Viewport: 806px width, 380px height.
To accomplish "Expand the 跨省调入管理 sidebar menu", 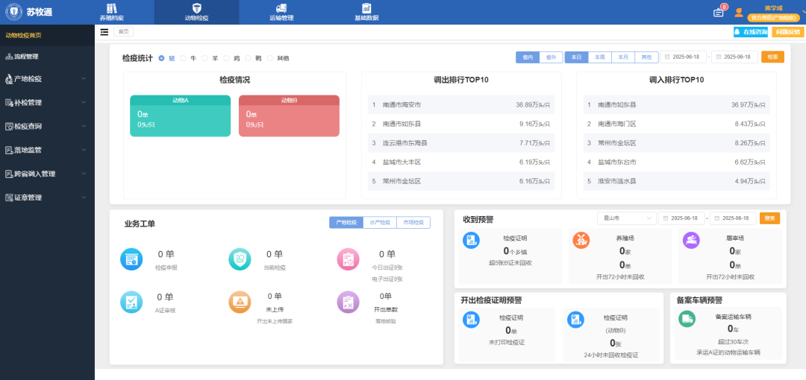I will [46, 174].
